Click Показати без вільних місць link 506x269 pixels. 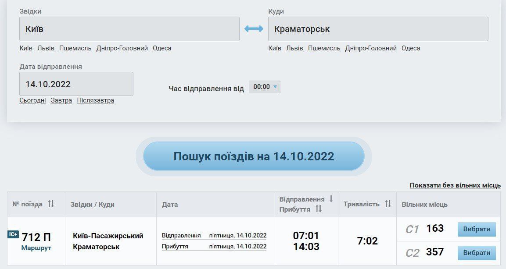[x=455, y=185]
